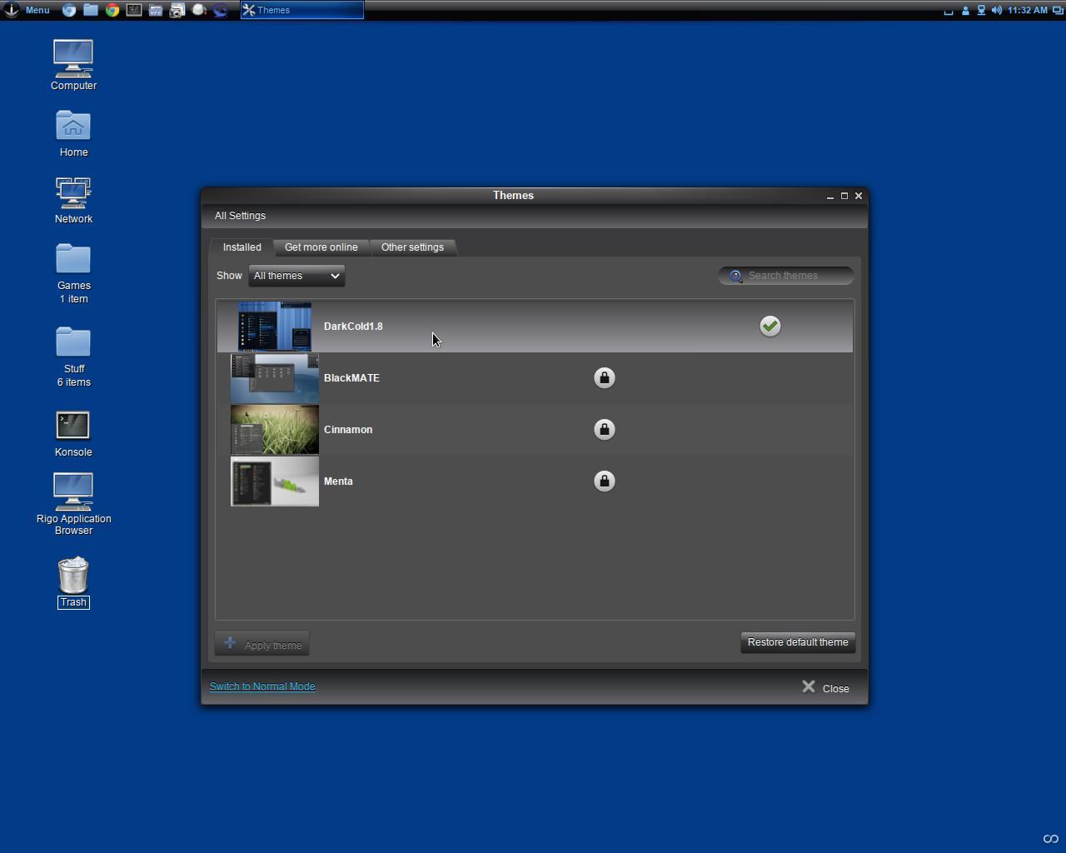The image size is (1066, 853).
Task: Select the Menta theme thumbnail
Action: (x=275, y=481)
